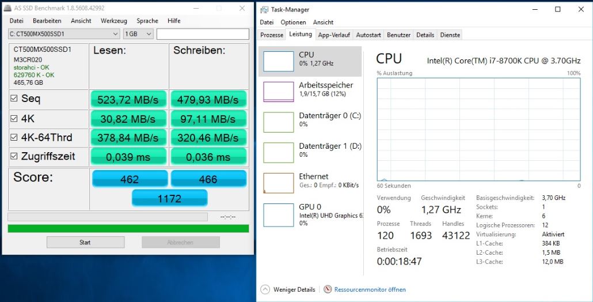Click the read score 462
Image resolution: width=593 pixels, height=302 pixels.
tap(130, 179)
